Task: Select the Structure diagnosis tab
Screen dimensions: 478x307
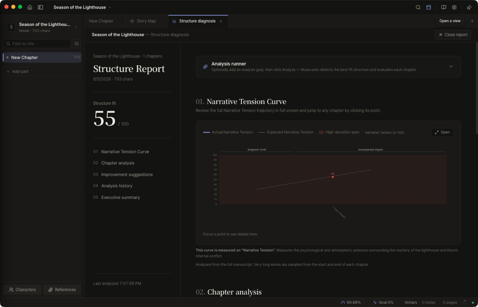Action: (x=197, y=21)
